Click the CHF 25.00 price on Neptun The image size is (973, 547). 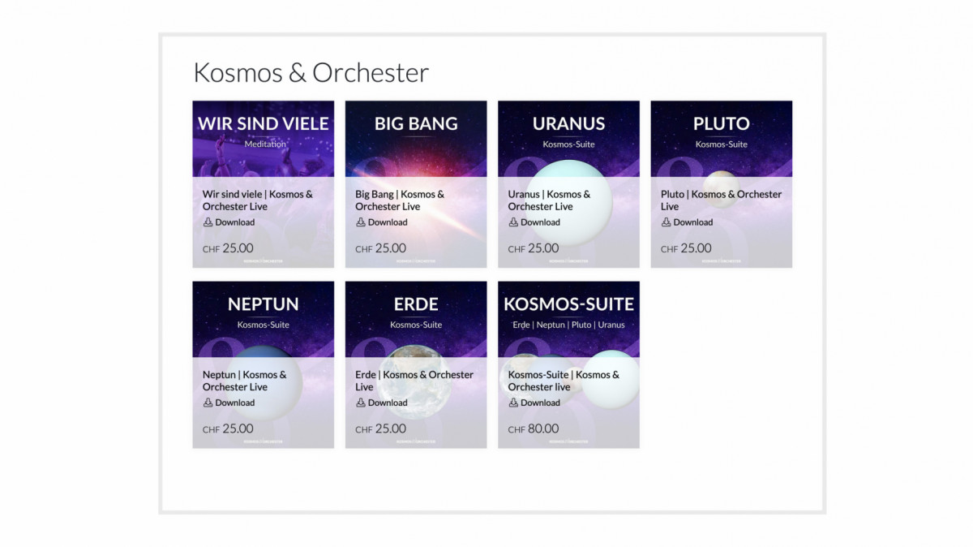[228, 429]
